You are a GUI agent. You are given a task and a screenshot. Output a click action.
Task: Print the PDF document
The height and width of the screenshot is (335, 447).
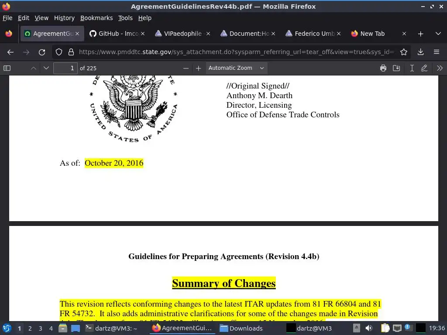(383, 68)
